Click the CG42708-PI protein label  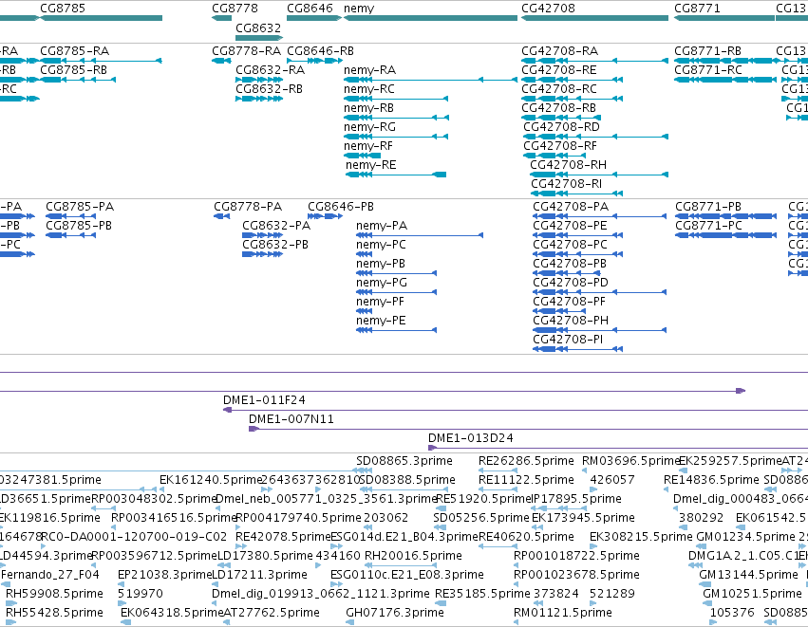(x=568, y=341)
